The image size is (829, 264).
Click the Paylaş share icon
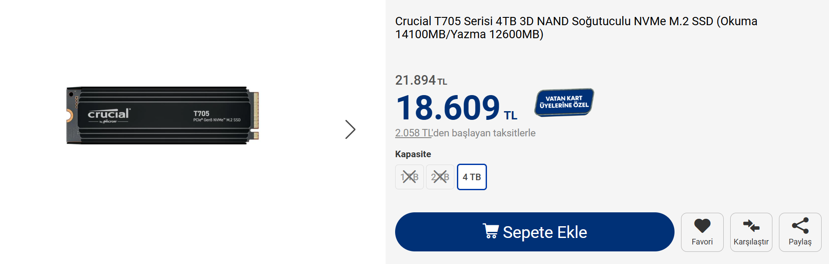[x=800, y=226]
